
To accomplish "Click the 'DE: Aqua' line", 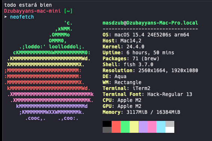I will [x=114, y=76].
